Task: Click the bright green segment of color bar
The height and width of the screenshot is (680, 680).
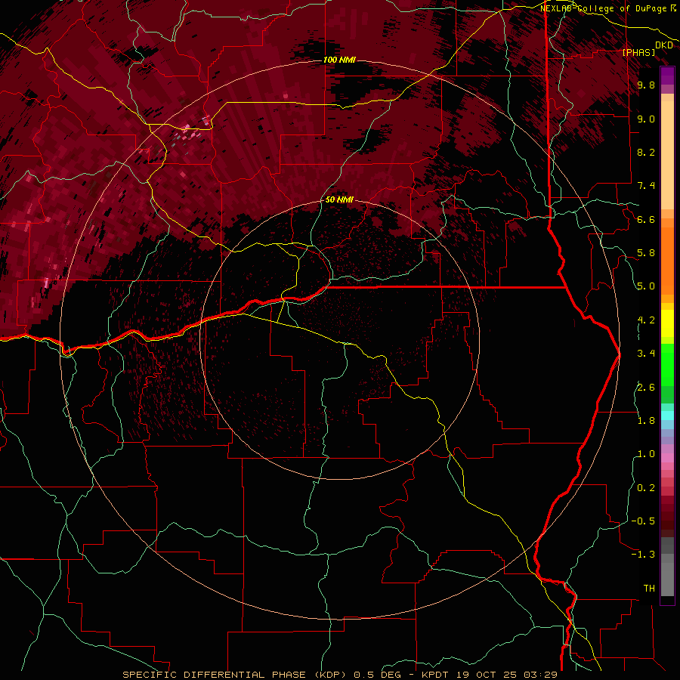Action: [x=667, y=365]
